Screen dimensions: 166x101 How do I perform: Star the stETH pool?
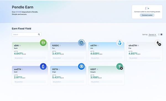tap(98, 46)
